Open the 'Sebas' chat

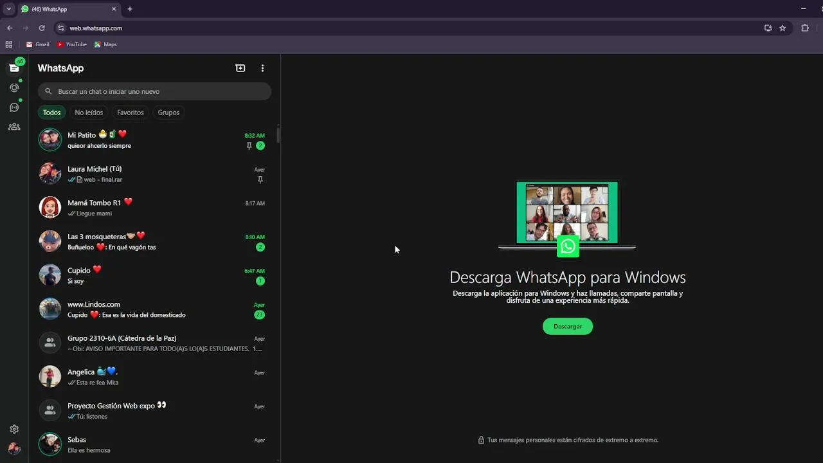pos(154,444)
